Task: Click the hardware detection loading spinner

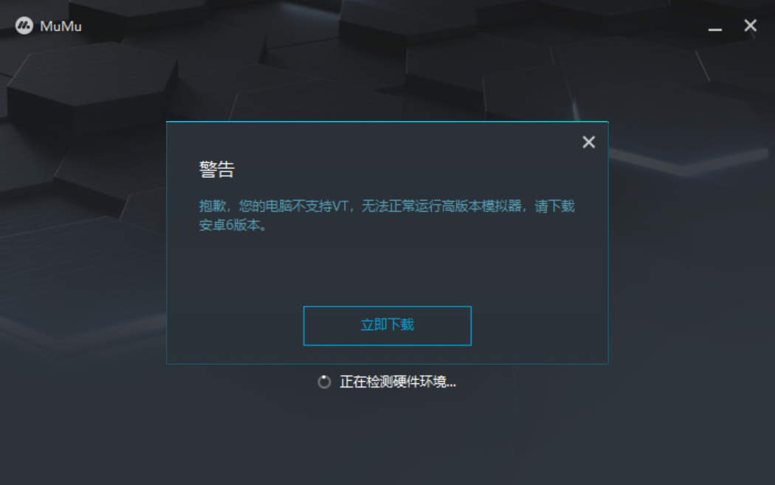Action: 324,382
